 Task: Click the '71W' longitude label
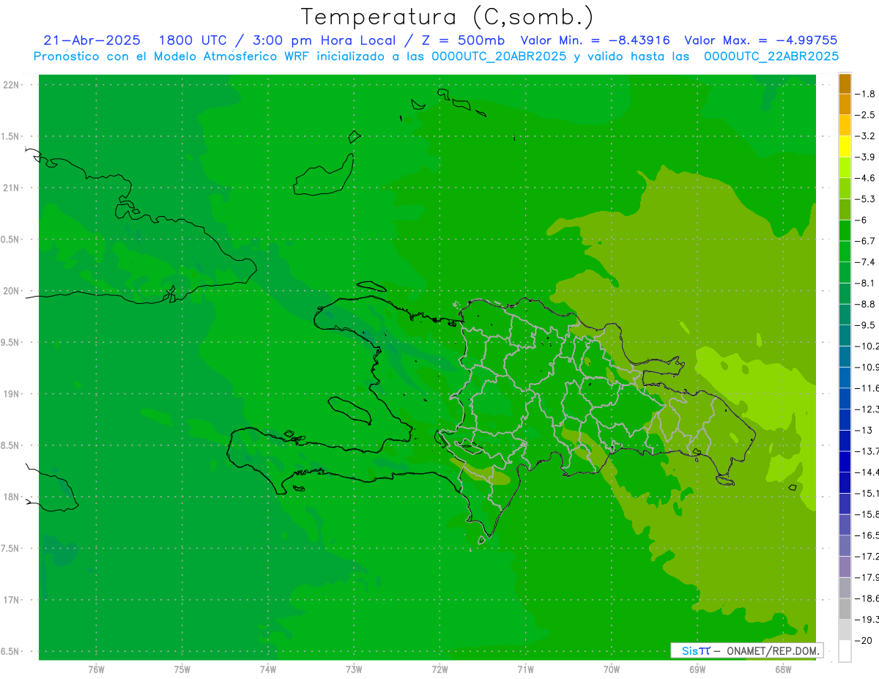point(525,669)
